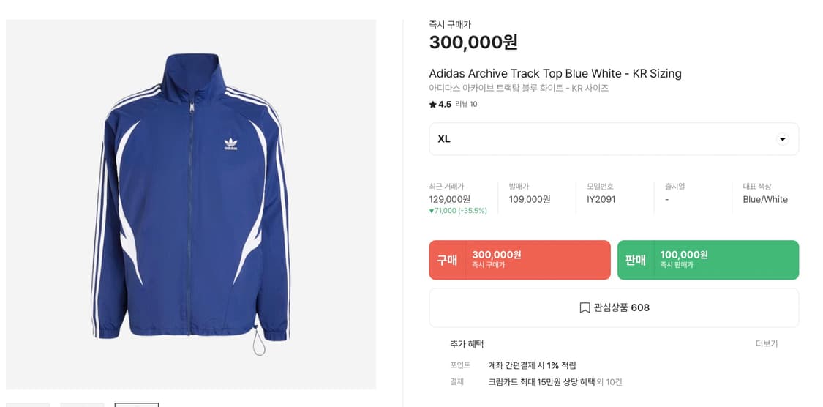Expand 추가 혜택 with 더보기
This screenshot has width=823, height=407.
pos(766,344)
